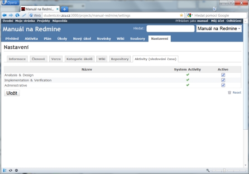Reload the page with the refresh icon
Screen dimensions: 249x174
coord(17,15)
